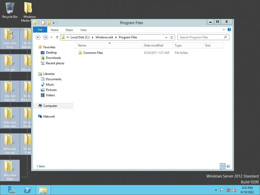Screen dimensions: 260x195
Task: Sort by the Size column header
Action: pos(214,45)
